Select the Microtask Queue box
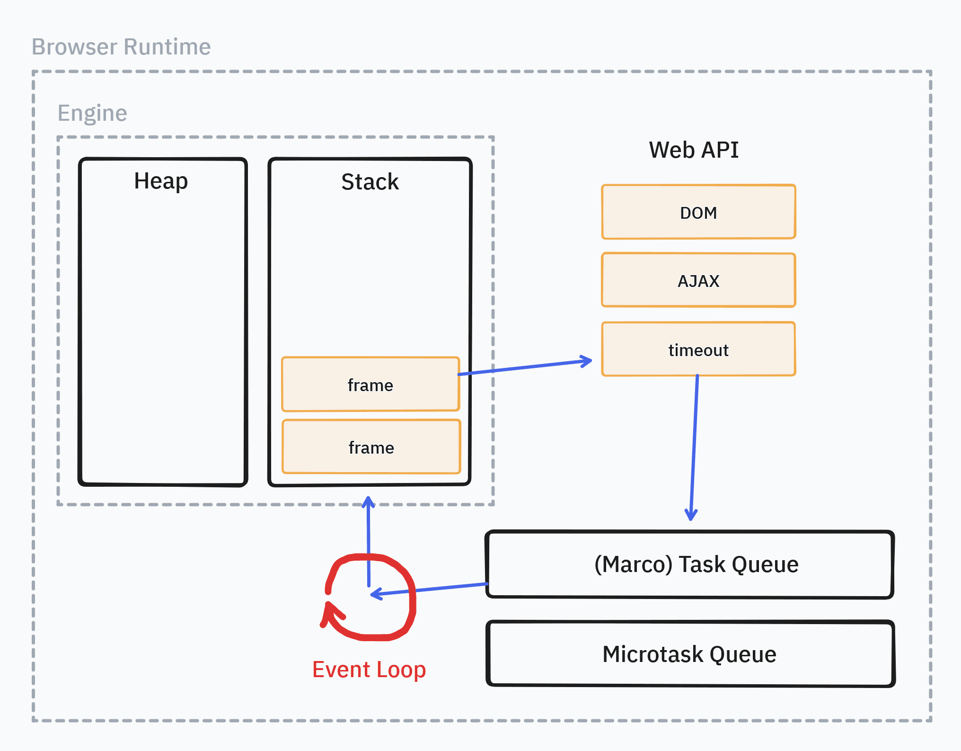This screenshot has height=751, width=961. coord(690,654)
